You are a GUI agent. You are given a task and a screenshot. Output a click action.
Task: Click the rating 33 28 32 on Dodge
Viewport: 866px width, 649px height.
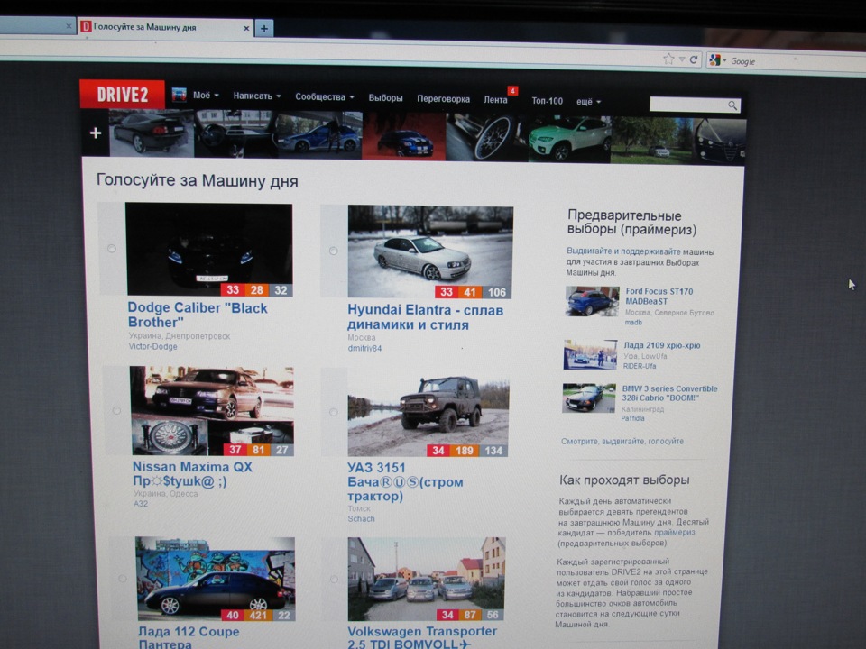[x=256, y=290]
